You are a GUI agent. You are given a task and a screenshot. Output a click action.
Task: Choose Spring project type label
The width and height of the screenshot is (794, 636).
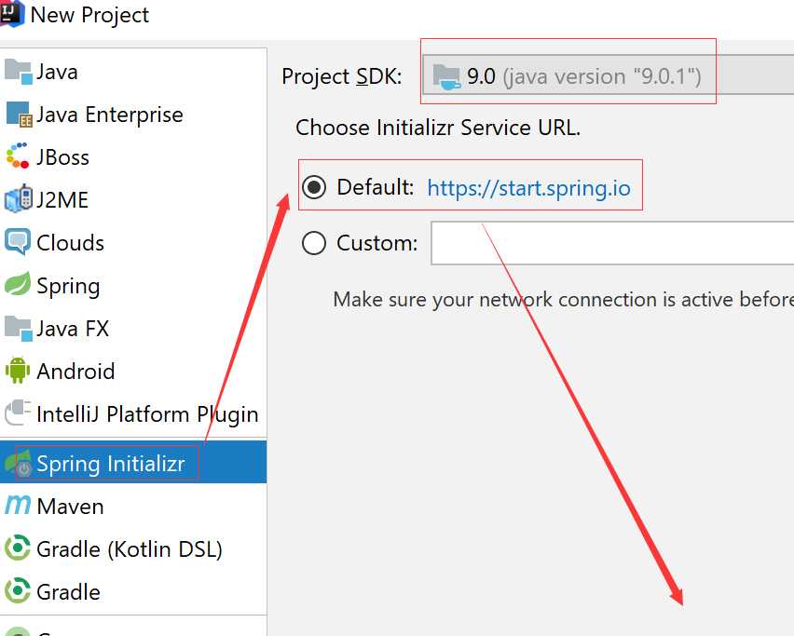pos(68,287)
